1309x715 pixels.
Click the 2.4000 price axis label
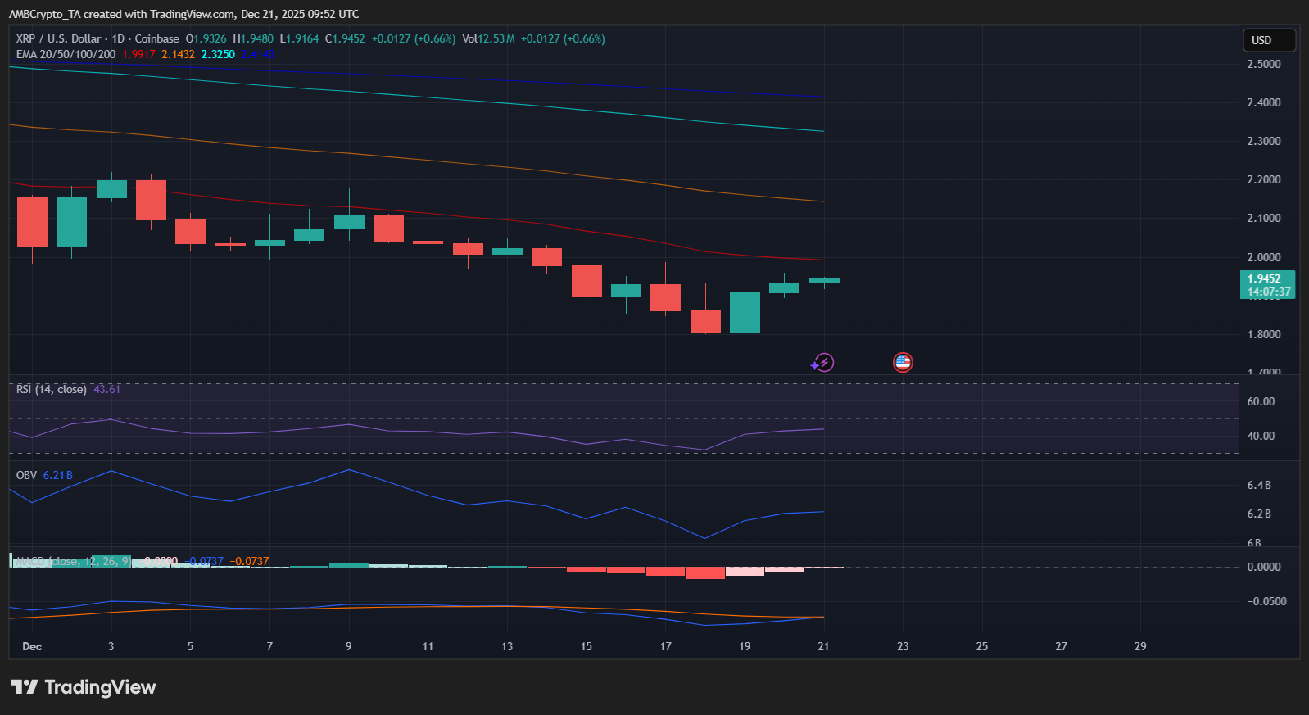click(x=1264, y=102)
